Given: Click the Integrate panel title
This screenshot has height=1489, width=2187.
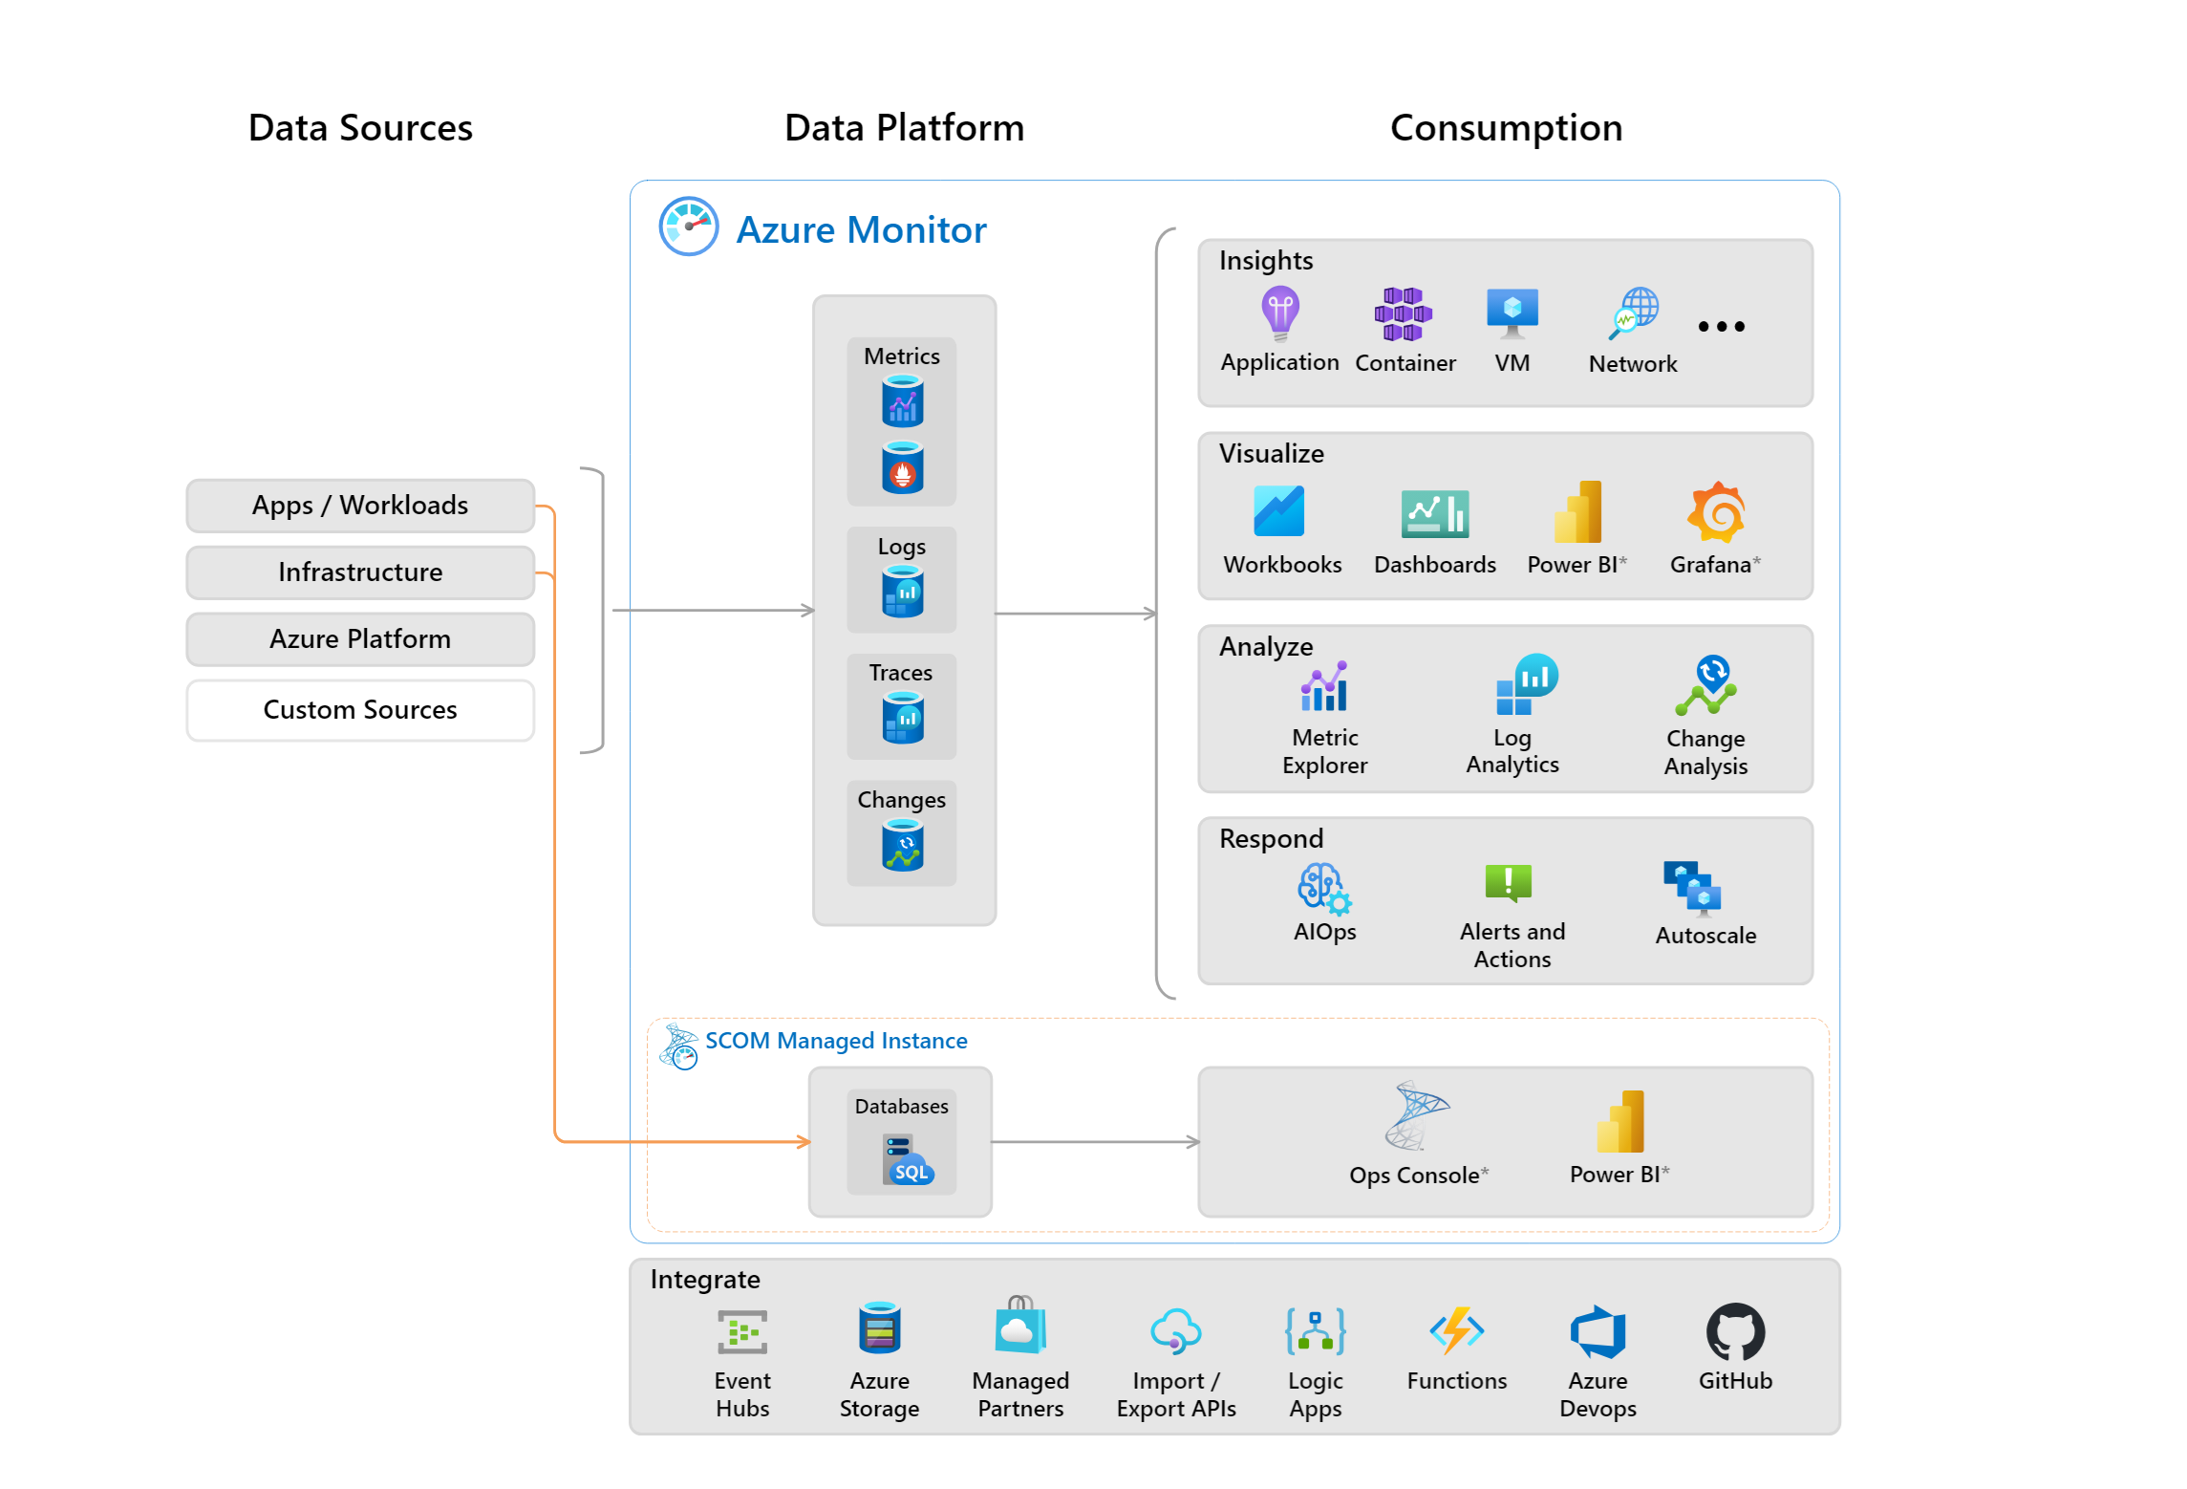Looking at the screenshot, I should pos(705,1281).
